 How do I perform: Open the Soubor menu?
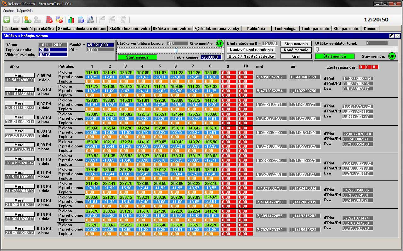click(9, 11)
